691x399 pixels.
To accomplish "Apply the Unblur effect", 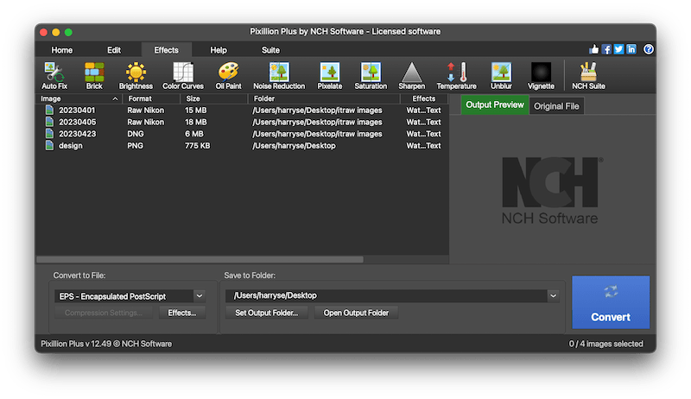I will (x=502, y=76).
